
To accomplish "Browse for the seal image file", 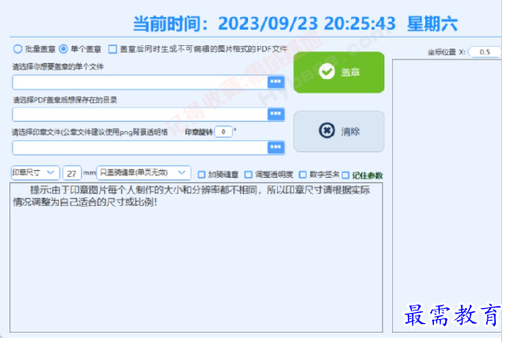I will [x=276, y=147].
